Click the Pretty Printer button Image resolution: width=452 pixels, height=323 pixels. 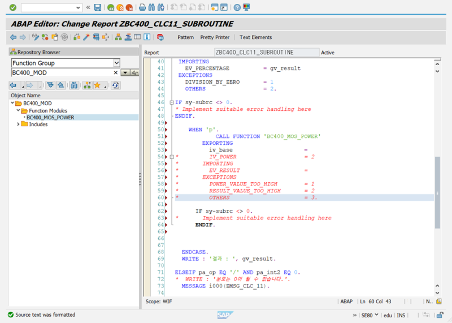[x=215, y=37]
